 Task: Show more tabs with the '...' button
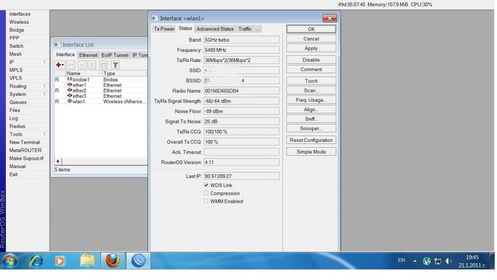click(258, 29)
